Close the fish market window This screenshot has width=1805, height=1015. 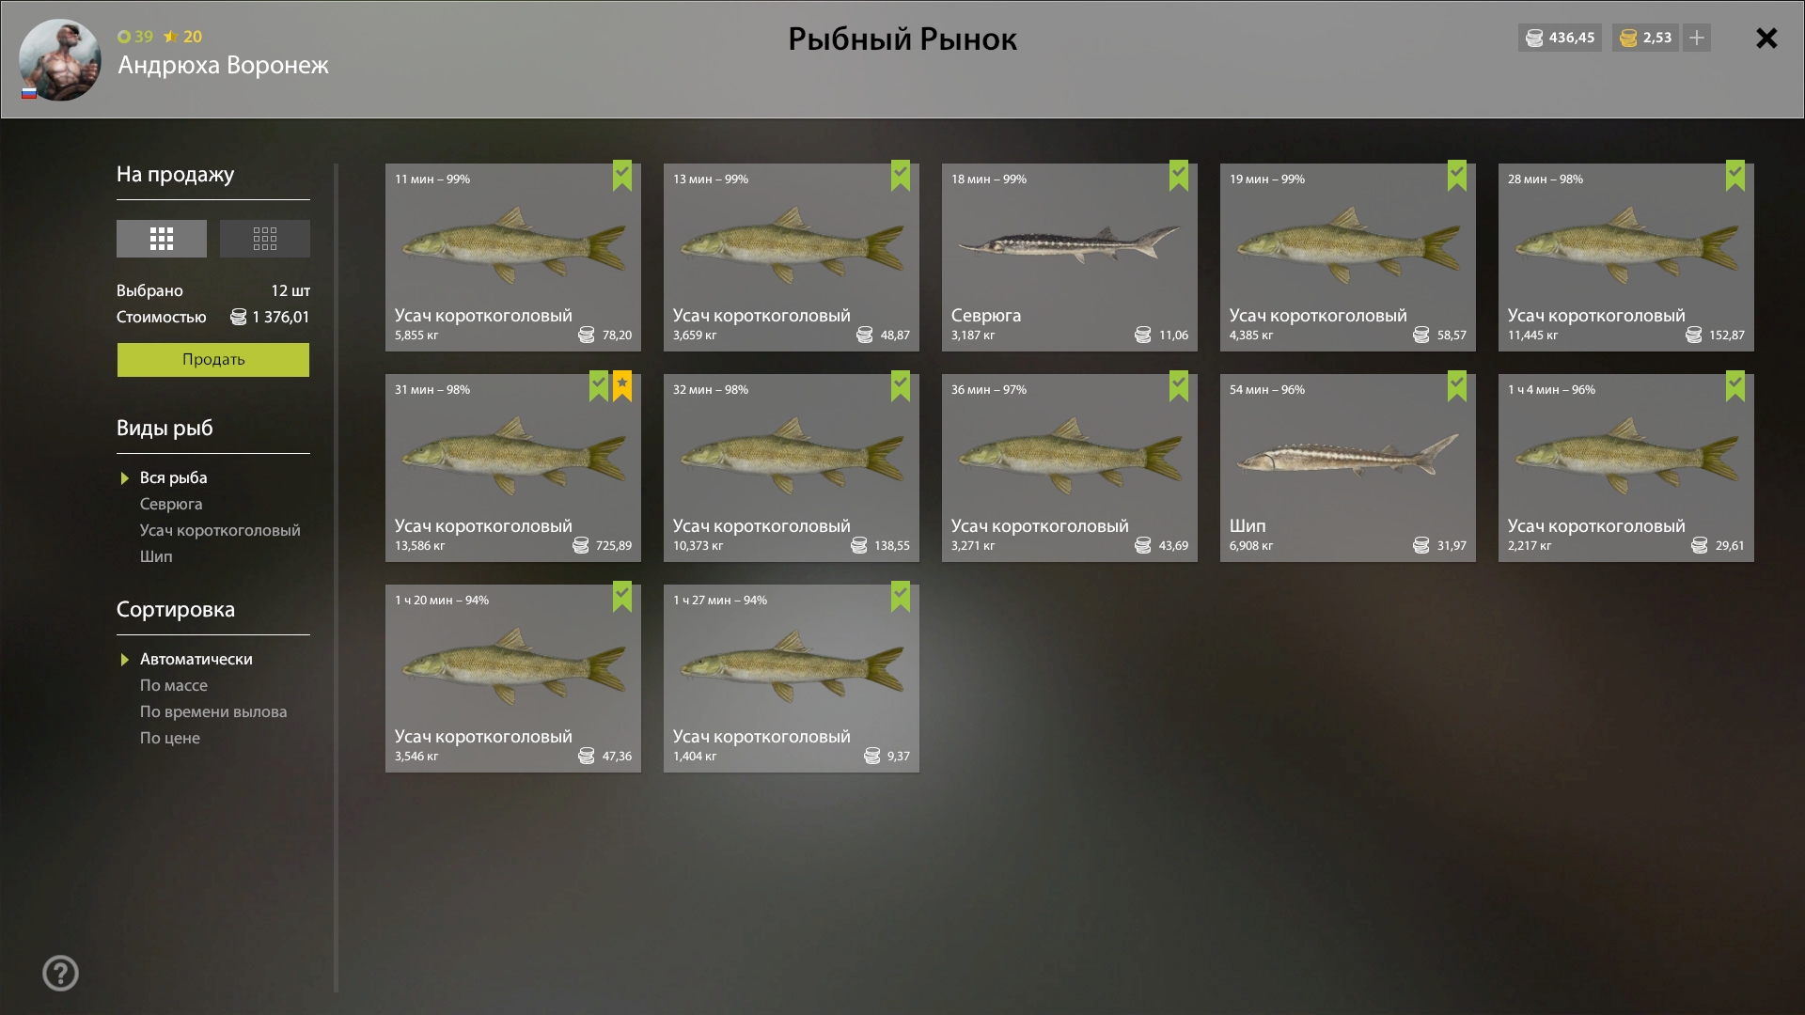(1766, 38)
